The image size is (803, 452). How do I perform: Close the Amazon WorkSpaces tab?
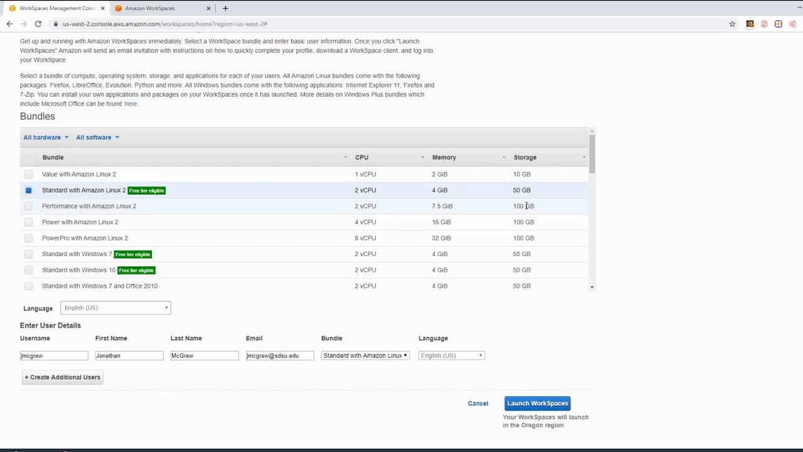point(209,8)
